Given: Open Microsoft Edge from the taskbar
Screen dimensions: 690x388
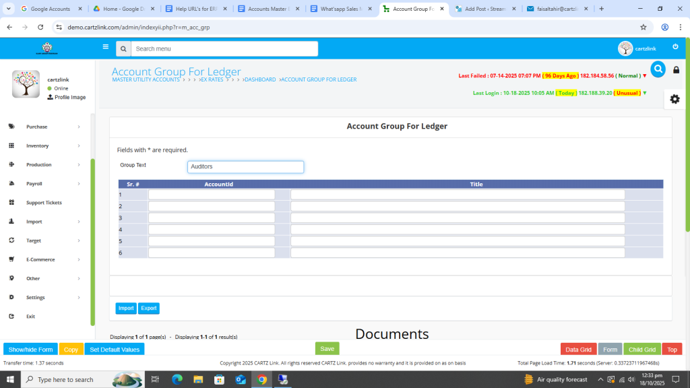Looking at the screenshot, I should point(177,379).
